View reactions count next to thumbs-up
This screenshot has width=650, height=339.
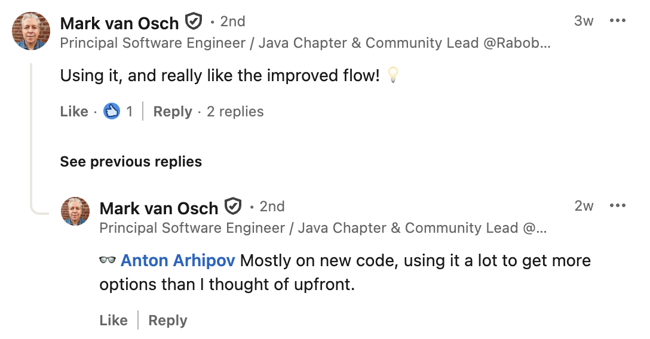point(130,112)
